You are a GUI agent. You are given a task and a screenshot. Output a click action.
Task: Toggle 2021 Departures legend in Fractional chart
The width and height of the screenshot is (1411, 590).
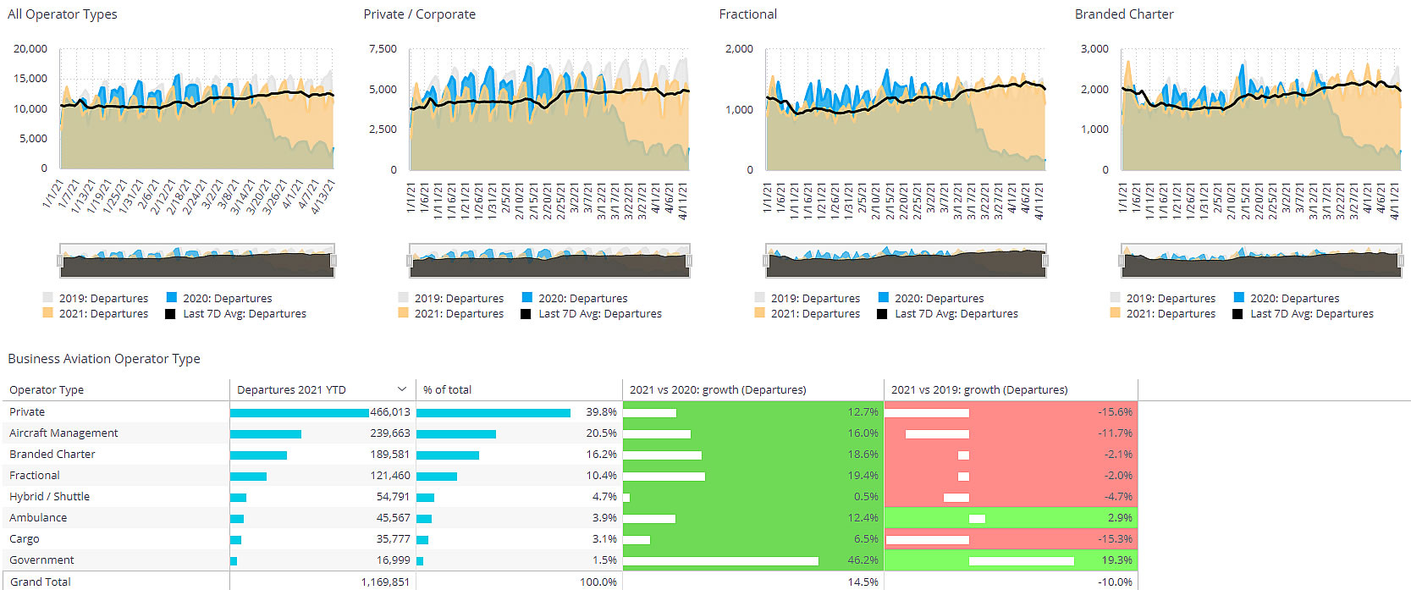[x=807, y=313]
